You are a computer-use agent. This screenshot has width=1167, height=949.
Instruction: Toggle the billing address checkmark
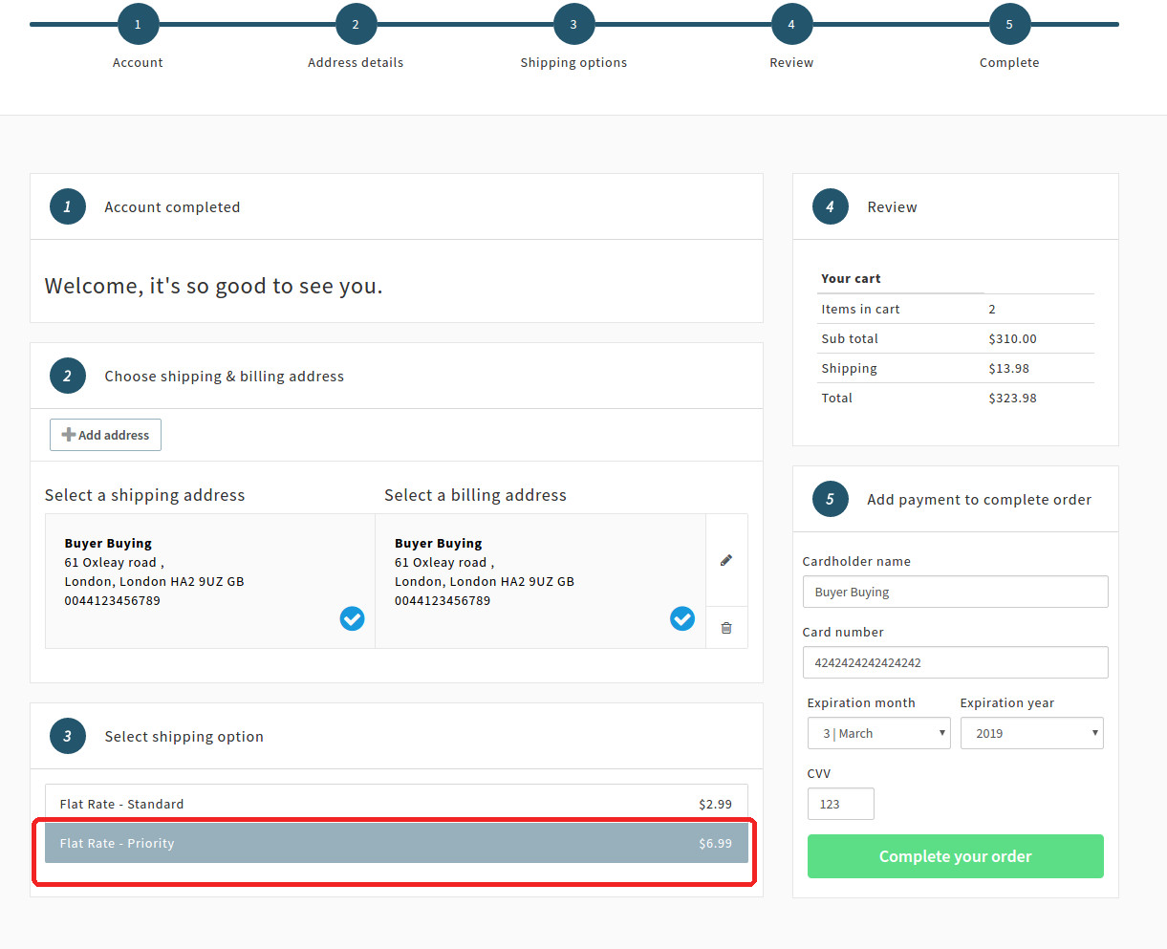pyautogui.click(x=682, y=619)
